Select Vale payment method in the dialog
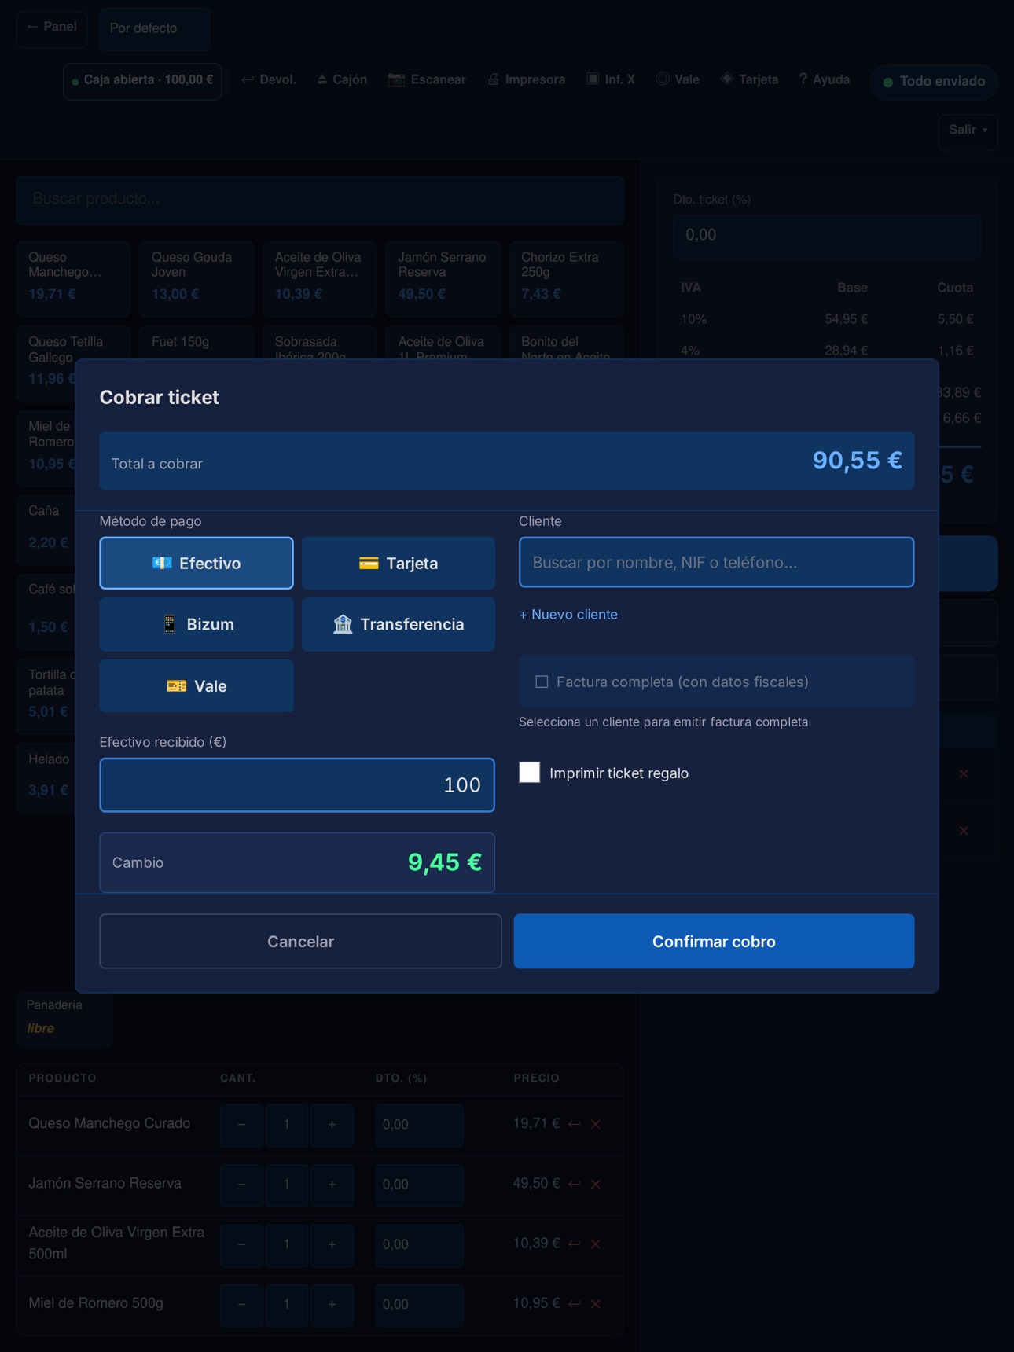The height and width of the screenshot is (1352, 1014). (x=197, y=685)
